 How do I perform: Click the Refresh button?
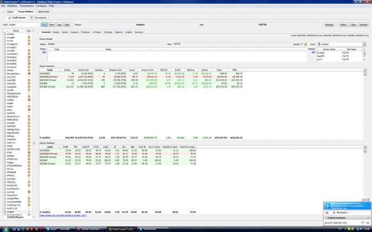click(x=363, y=24)
